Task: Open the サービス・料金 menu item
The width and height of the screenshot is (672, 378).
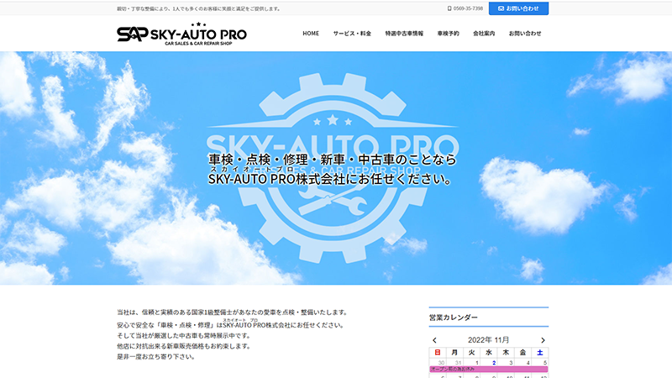Action: pos(352,34)
